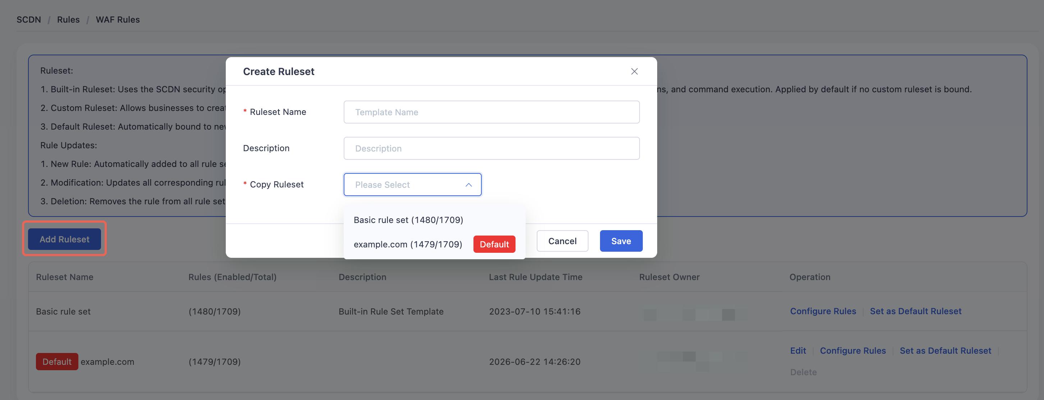1044x400 pixels.
Task: Click the red Default badge in dropdown
Action: tap(494, 244)
